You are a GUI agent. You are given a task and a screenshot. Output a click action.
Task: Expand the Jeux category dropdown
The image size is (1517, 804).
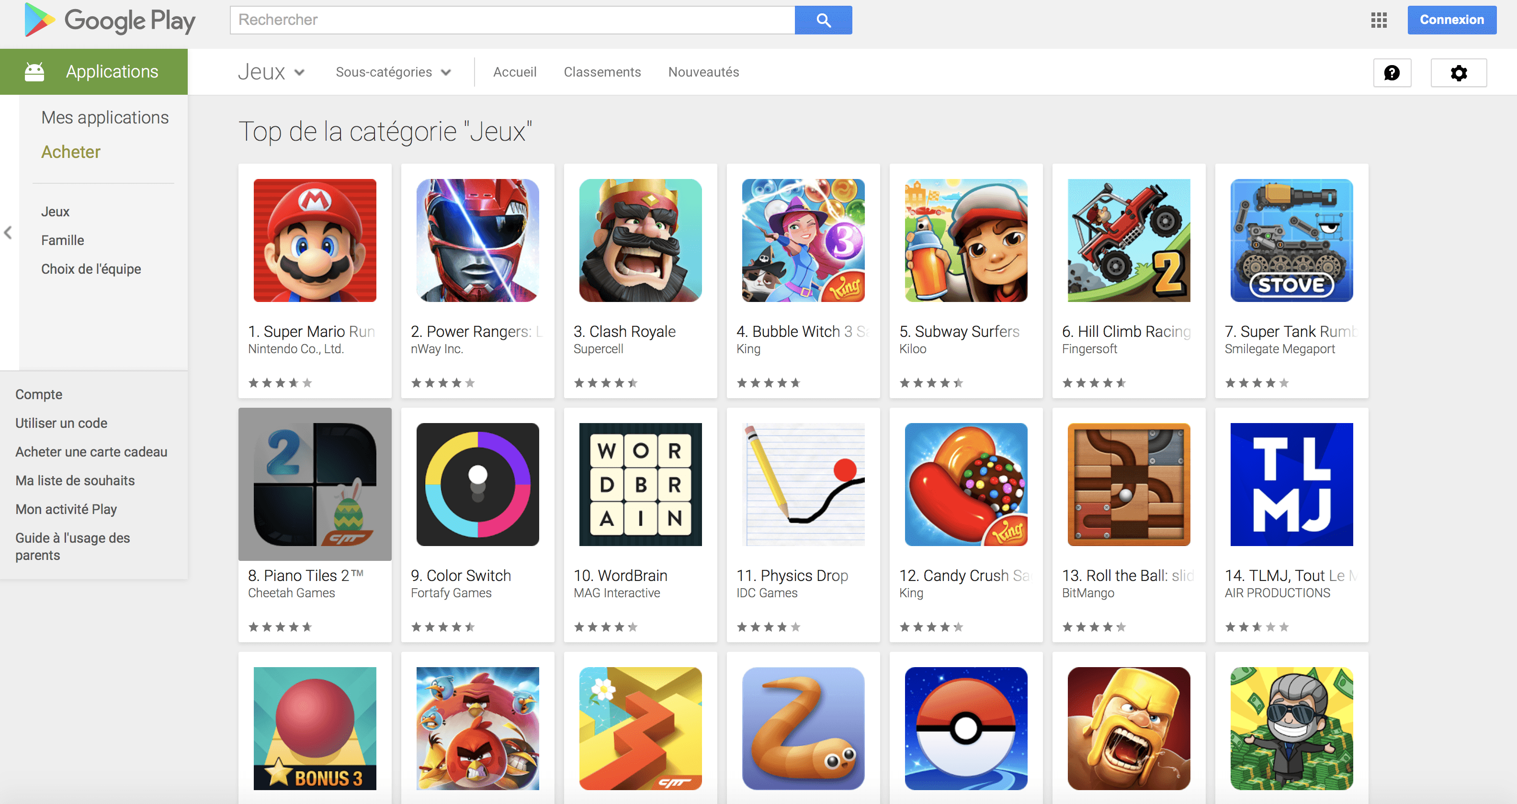(x=272, y=72)
